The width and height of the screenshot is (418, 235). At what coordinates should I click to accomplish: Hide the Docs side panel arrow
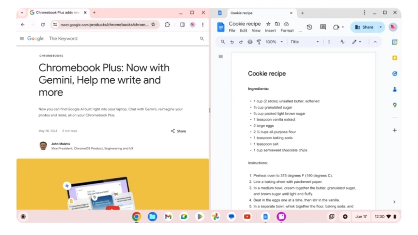pyautogui.click(x=394, y=202)
